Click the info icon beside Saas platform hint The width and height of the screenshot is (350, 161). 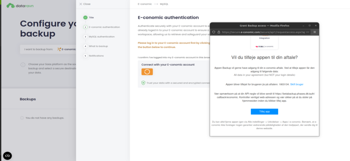[x=23, y=65]
